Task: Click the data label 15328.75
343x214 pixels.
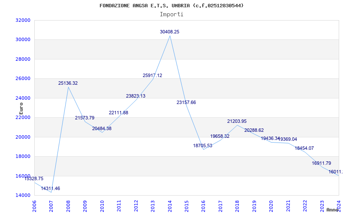Action: coord(34,178)
